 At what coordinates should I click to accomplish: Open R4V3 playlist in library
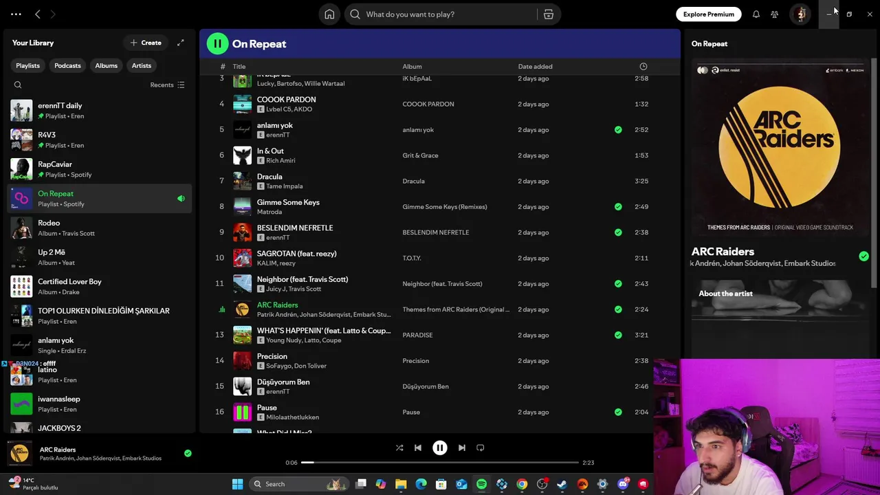click(100, 140)
